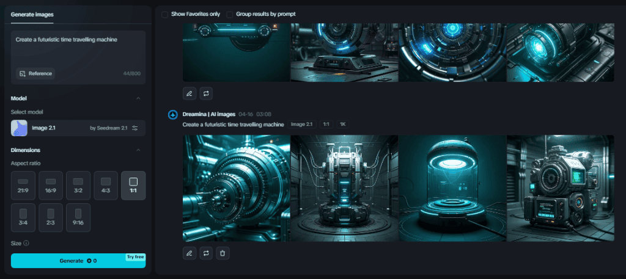The width and height of the screenshot is (626, 279).
Task: Click the edit pencil icon under the upper image row
Action: (190, 93)
